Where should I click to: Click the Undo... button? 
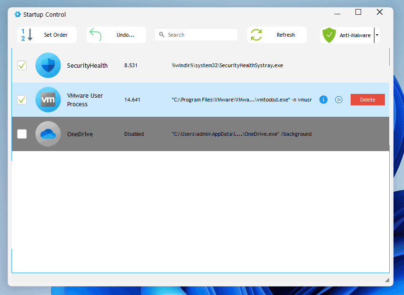[117, 35]
